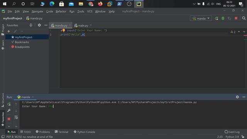The height and width of the screenshot is (139, 247).
Task: Click the up-the-stack-trace arrow in Run panel
Action: pyautogui.click(x=16, y=104)
